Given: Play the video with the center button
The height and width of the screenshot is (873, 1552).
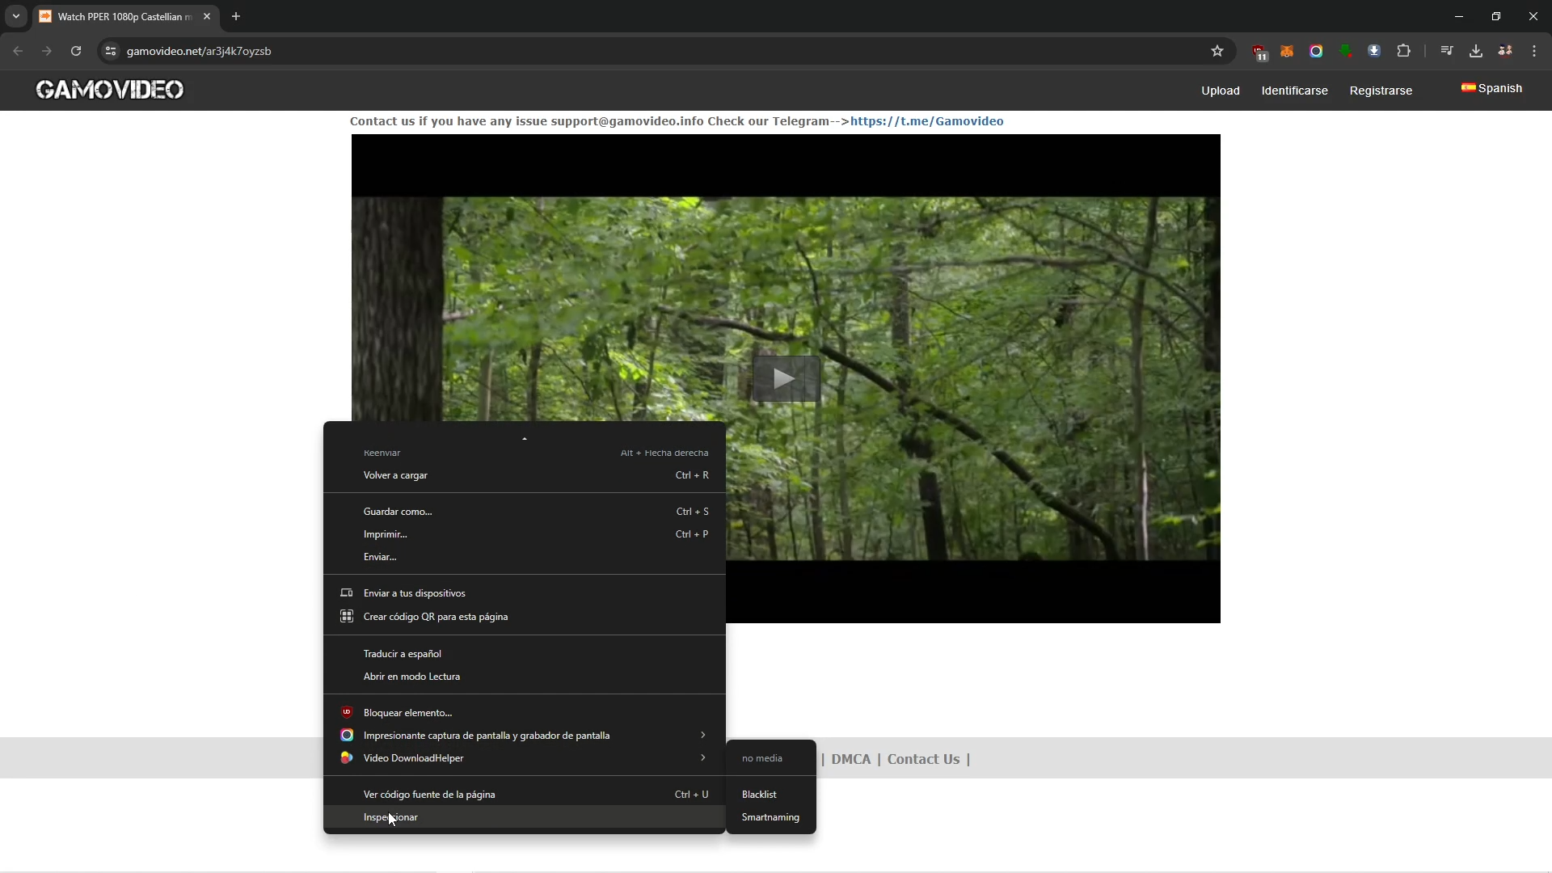Looking at the screenshot, I should pyautogui.click(x=786, y=378).
